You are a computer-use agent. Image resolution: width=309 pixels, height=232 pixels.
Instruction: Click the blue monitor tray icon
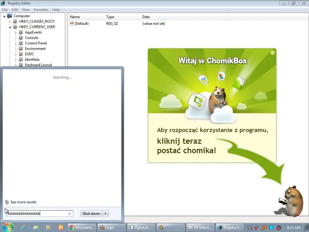tap(271, 227)
